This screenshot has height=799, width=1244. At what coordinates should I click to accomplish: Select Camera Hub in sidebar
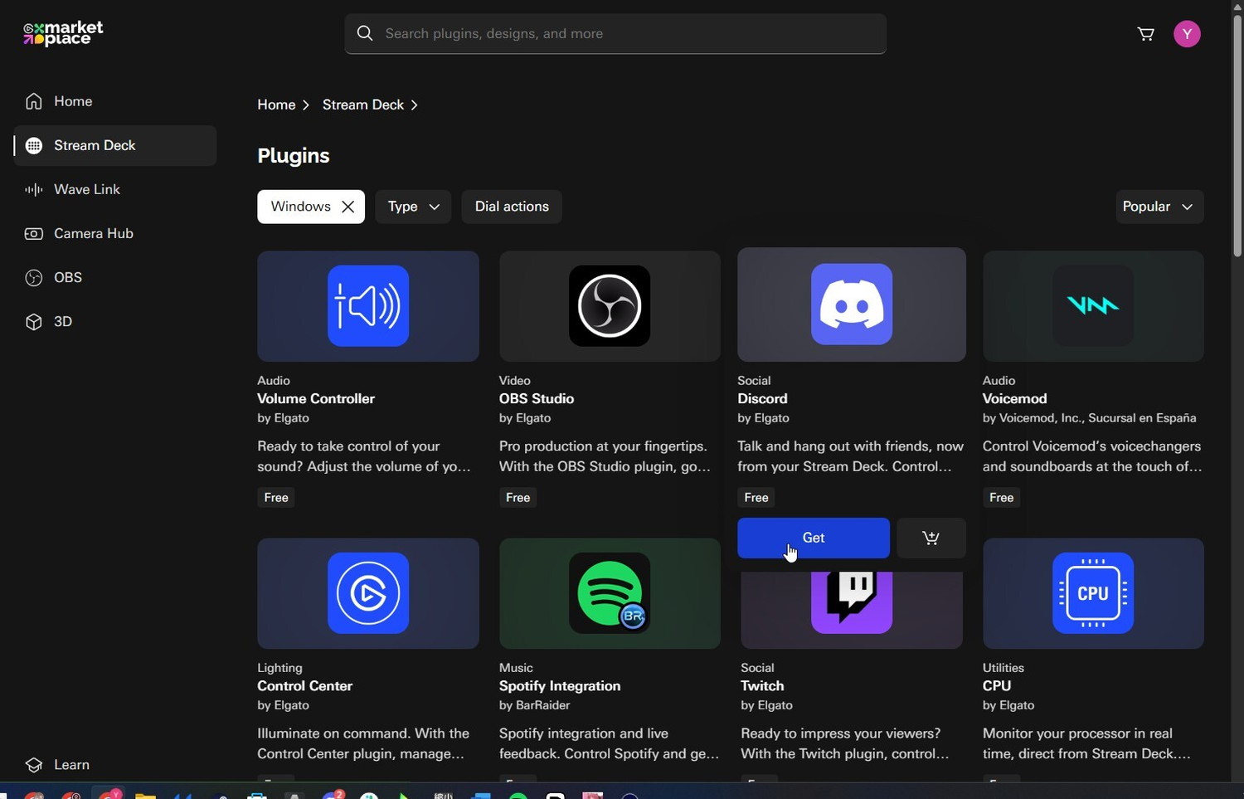(93, 233)
